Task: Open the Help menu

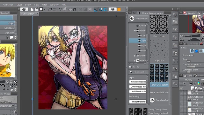Action: click(64, 5)
